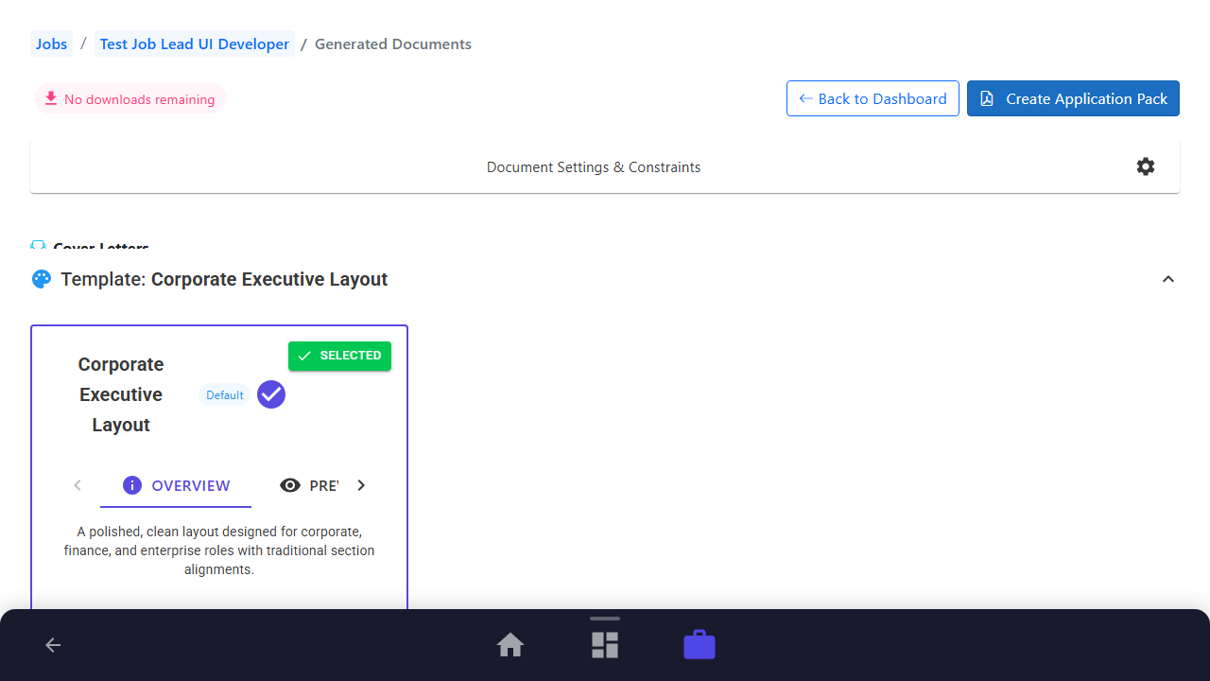1210x681 pixels.
Task: Switch to the Overview tab
Action: 176,485
